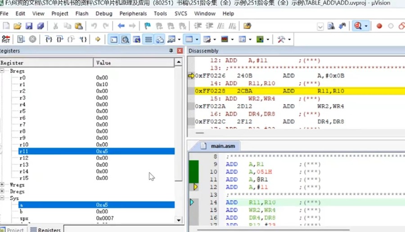Open the File menu
This screenshot has height=232, width=405.
pos(4,13)
